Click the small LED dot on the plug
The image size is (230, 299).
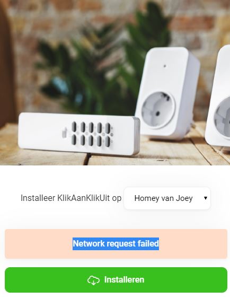tap(165, 66)
